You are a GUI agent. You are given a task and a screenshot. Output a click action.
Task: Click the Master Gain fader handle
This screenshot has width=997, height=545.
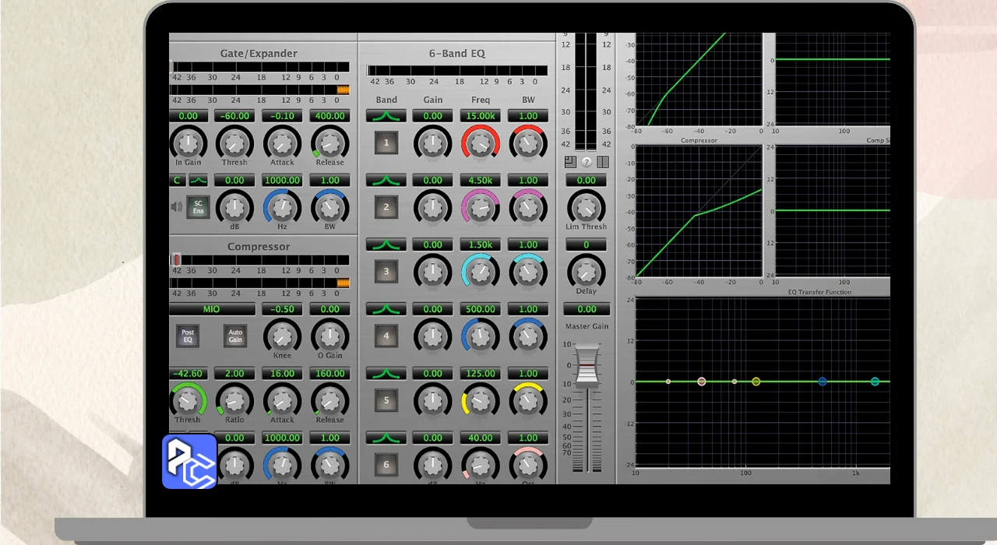tap(586, 365)
